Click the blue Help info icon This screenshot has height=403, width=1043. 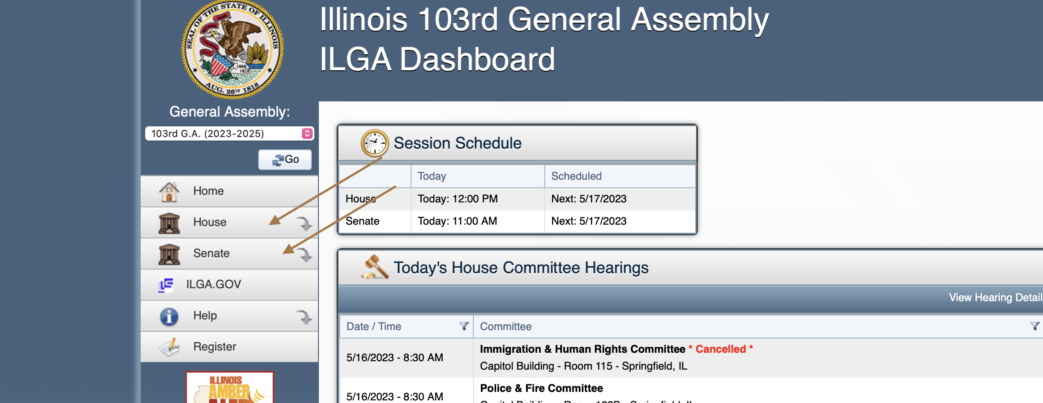point(169,316)
